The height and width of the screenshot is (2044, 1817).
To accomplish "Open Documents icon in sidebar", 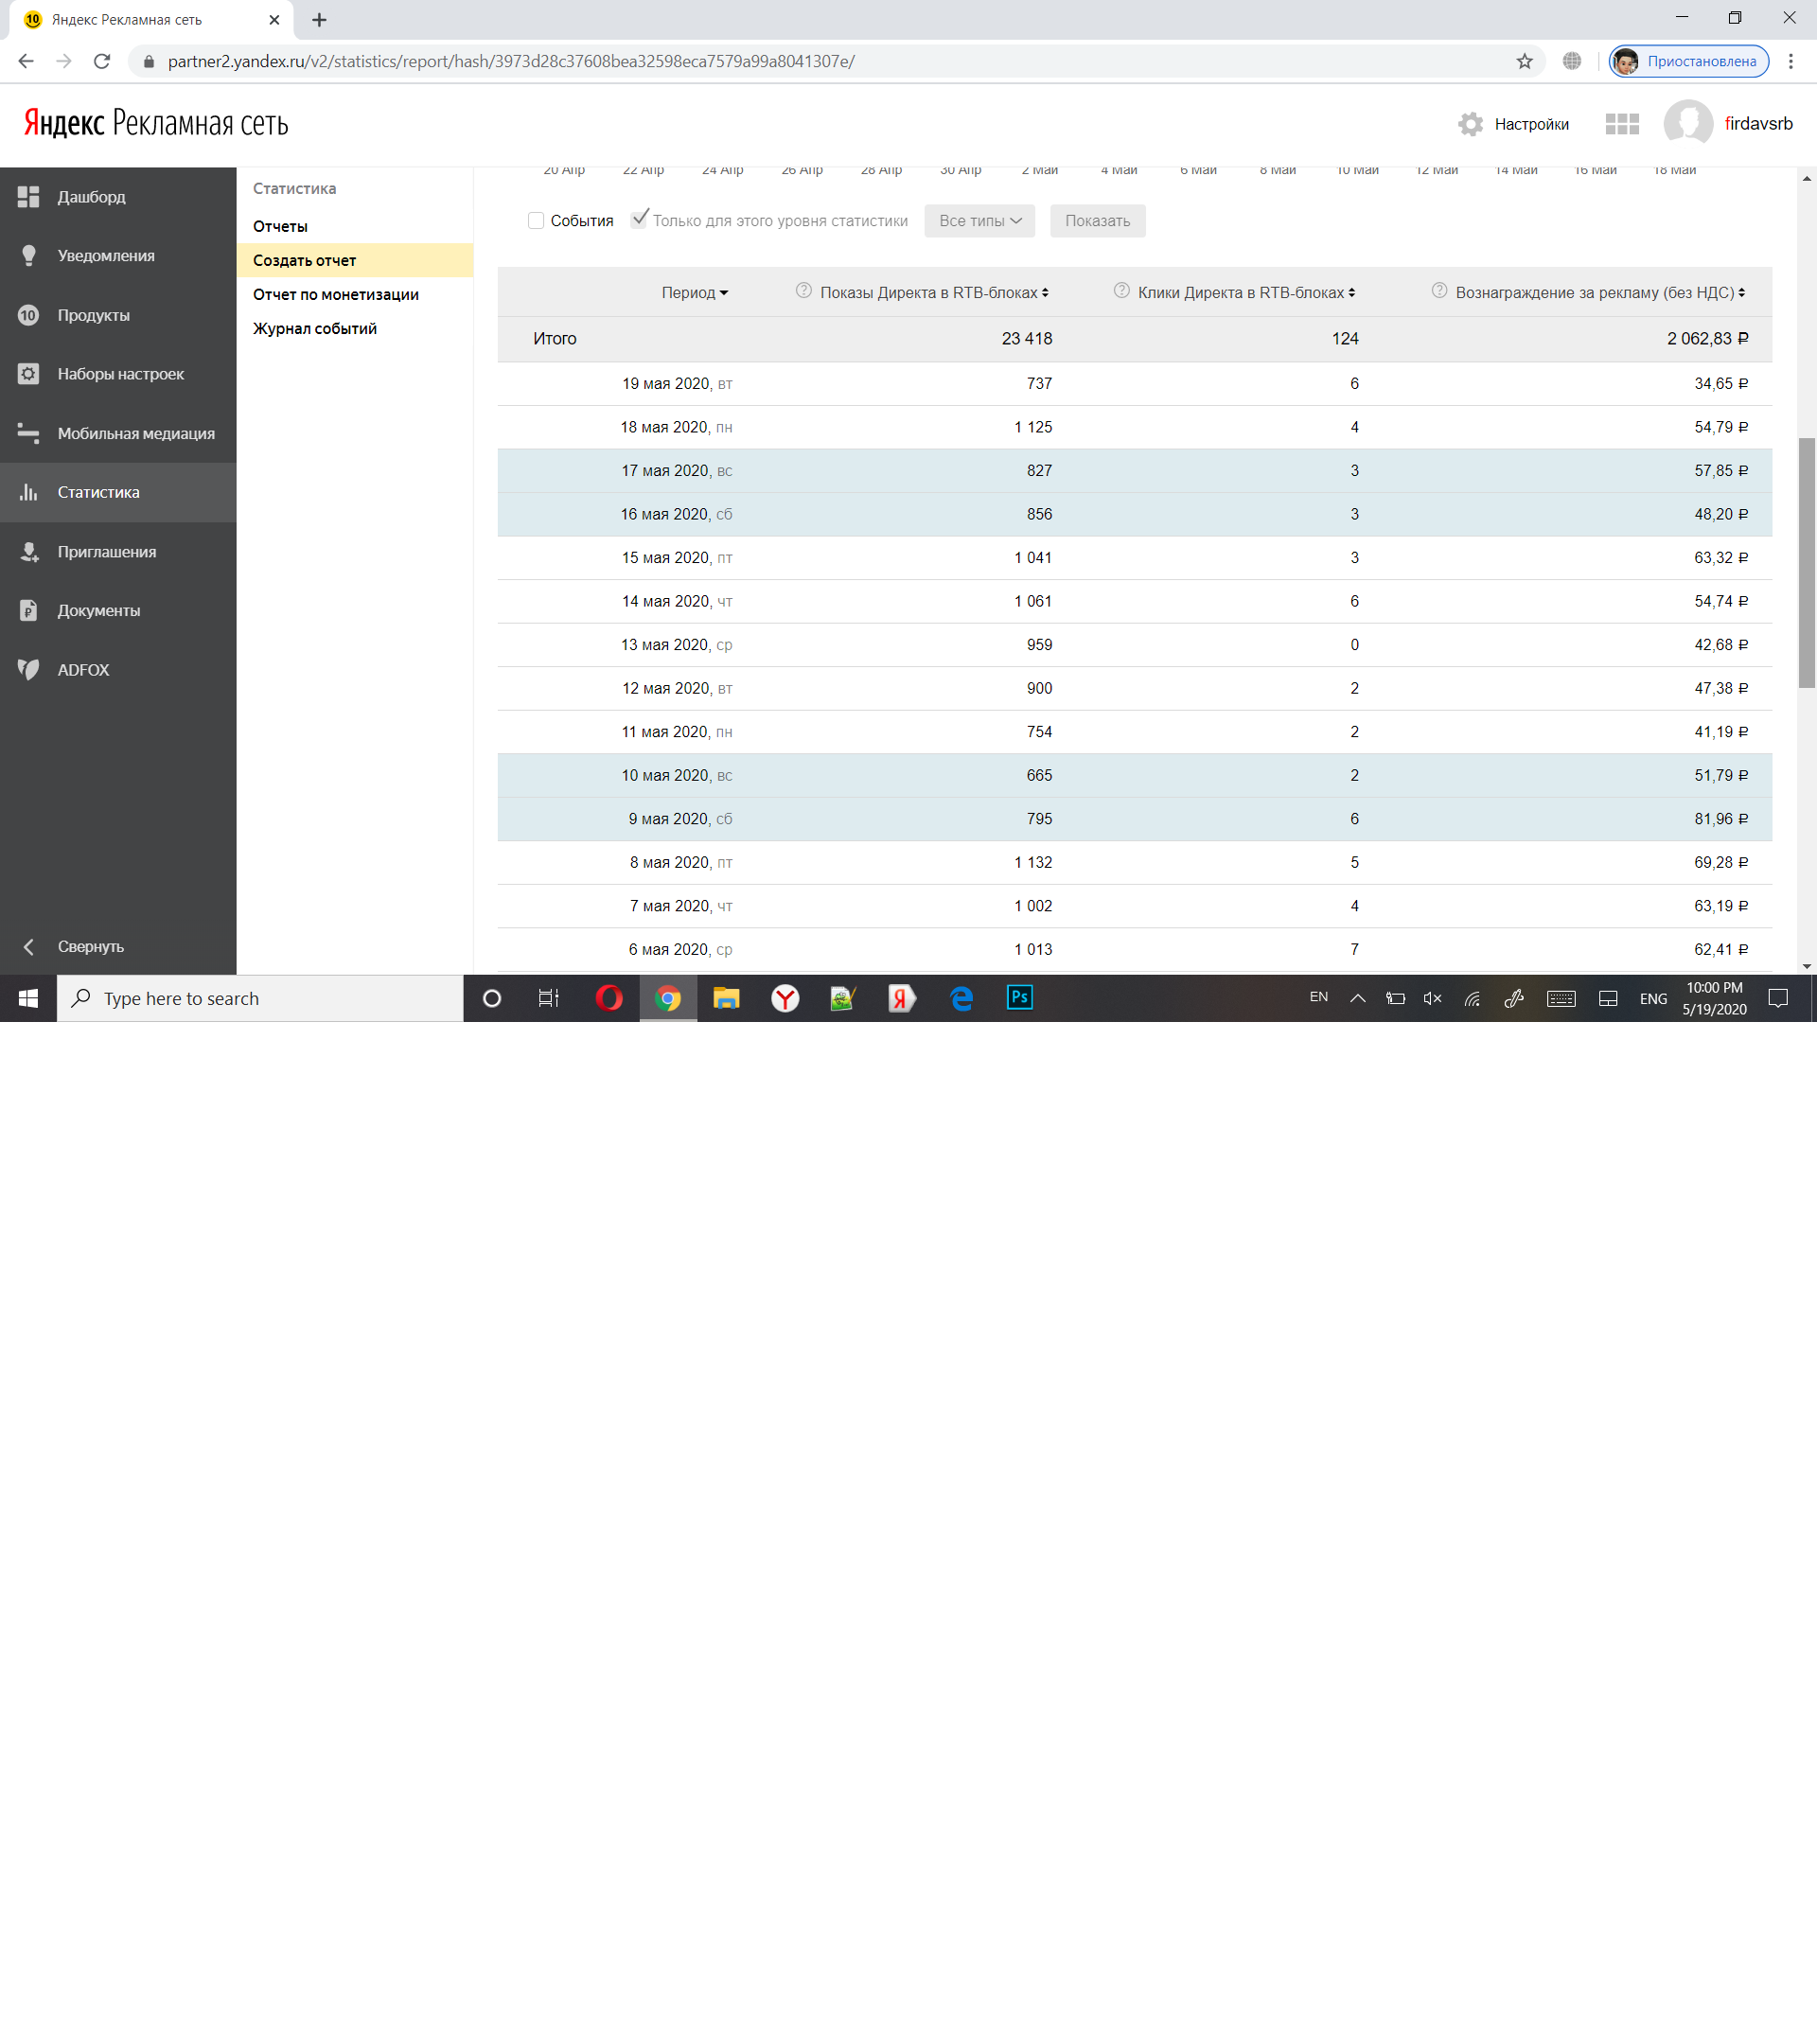I will 28,611.
